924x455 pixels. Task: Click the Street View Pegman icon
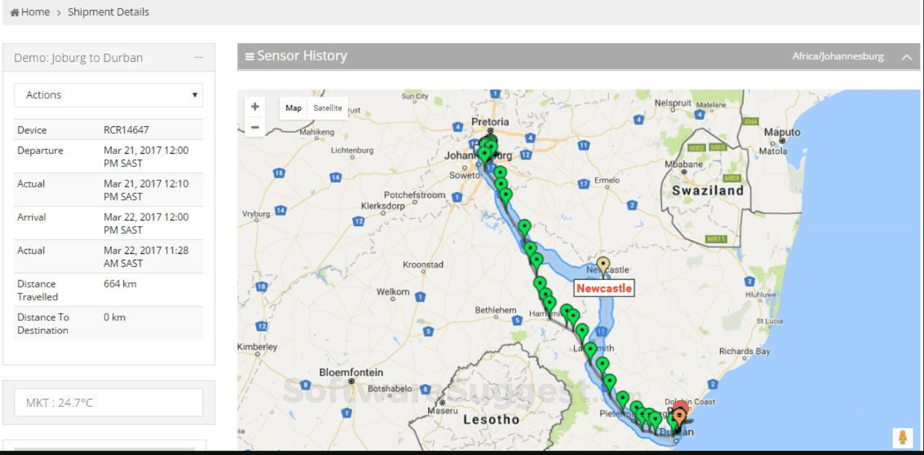[x=903, y=435]
